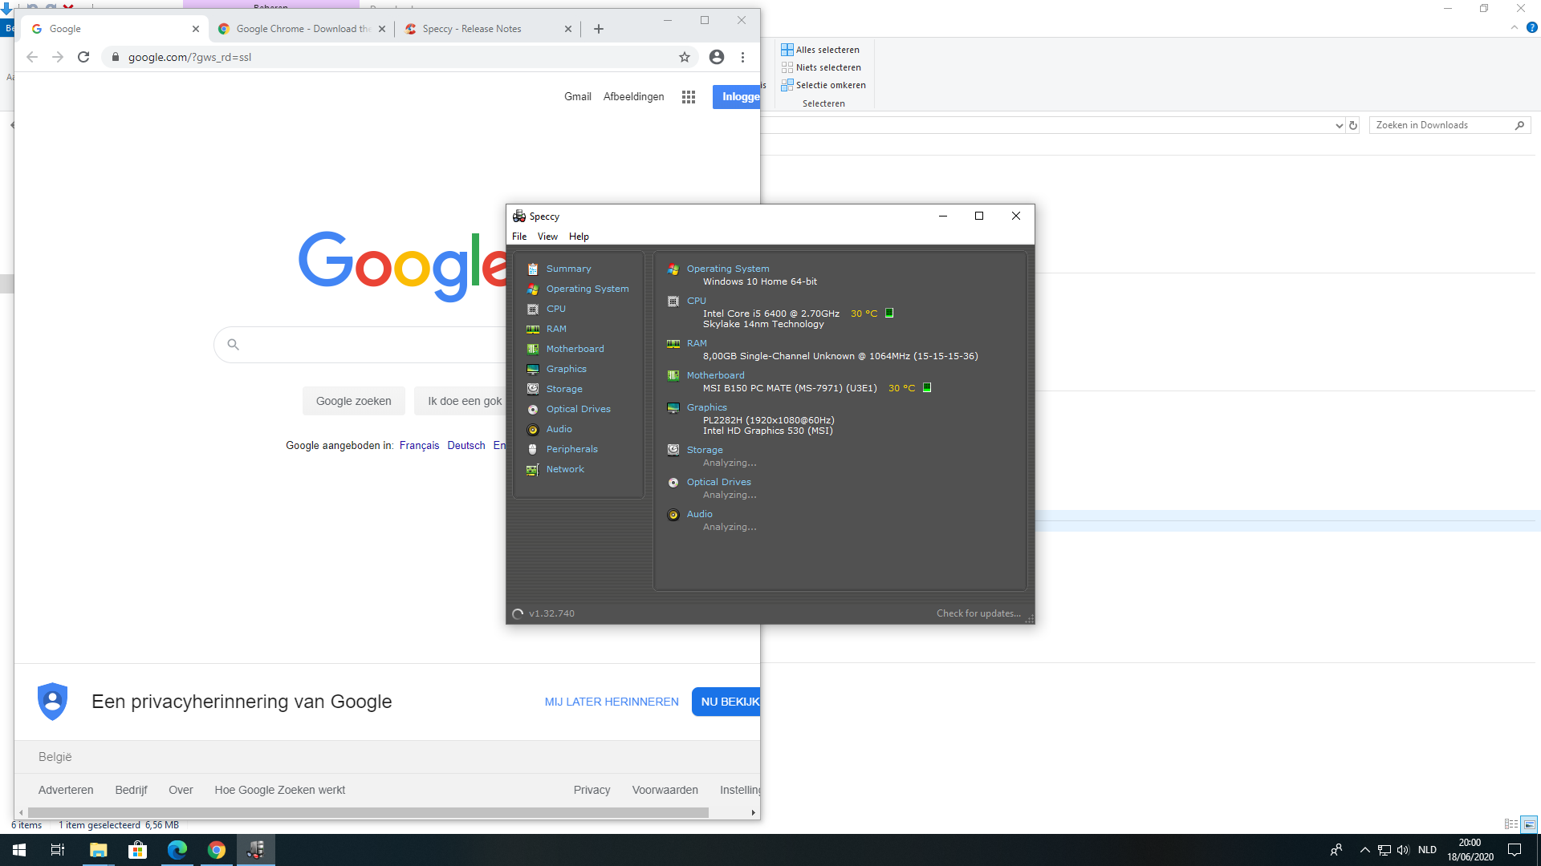Switch to Google Chrome Download tab
The height and width of the screenshot is (866, 1541).
click(302, 29)
